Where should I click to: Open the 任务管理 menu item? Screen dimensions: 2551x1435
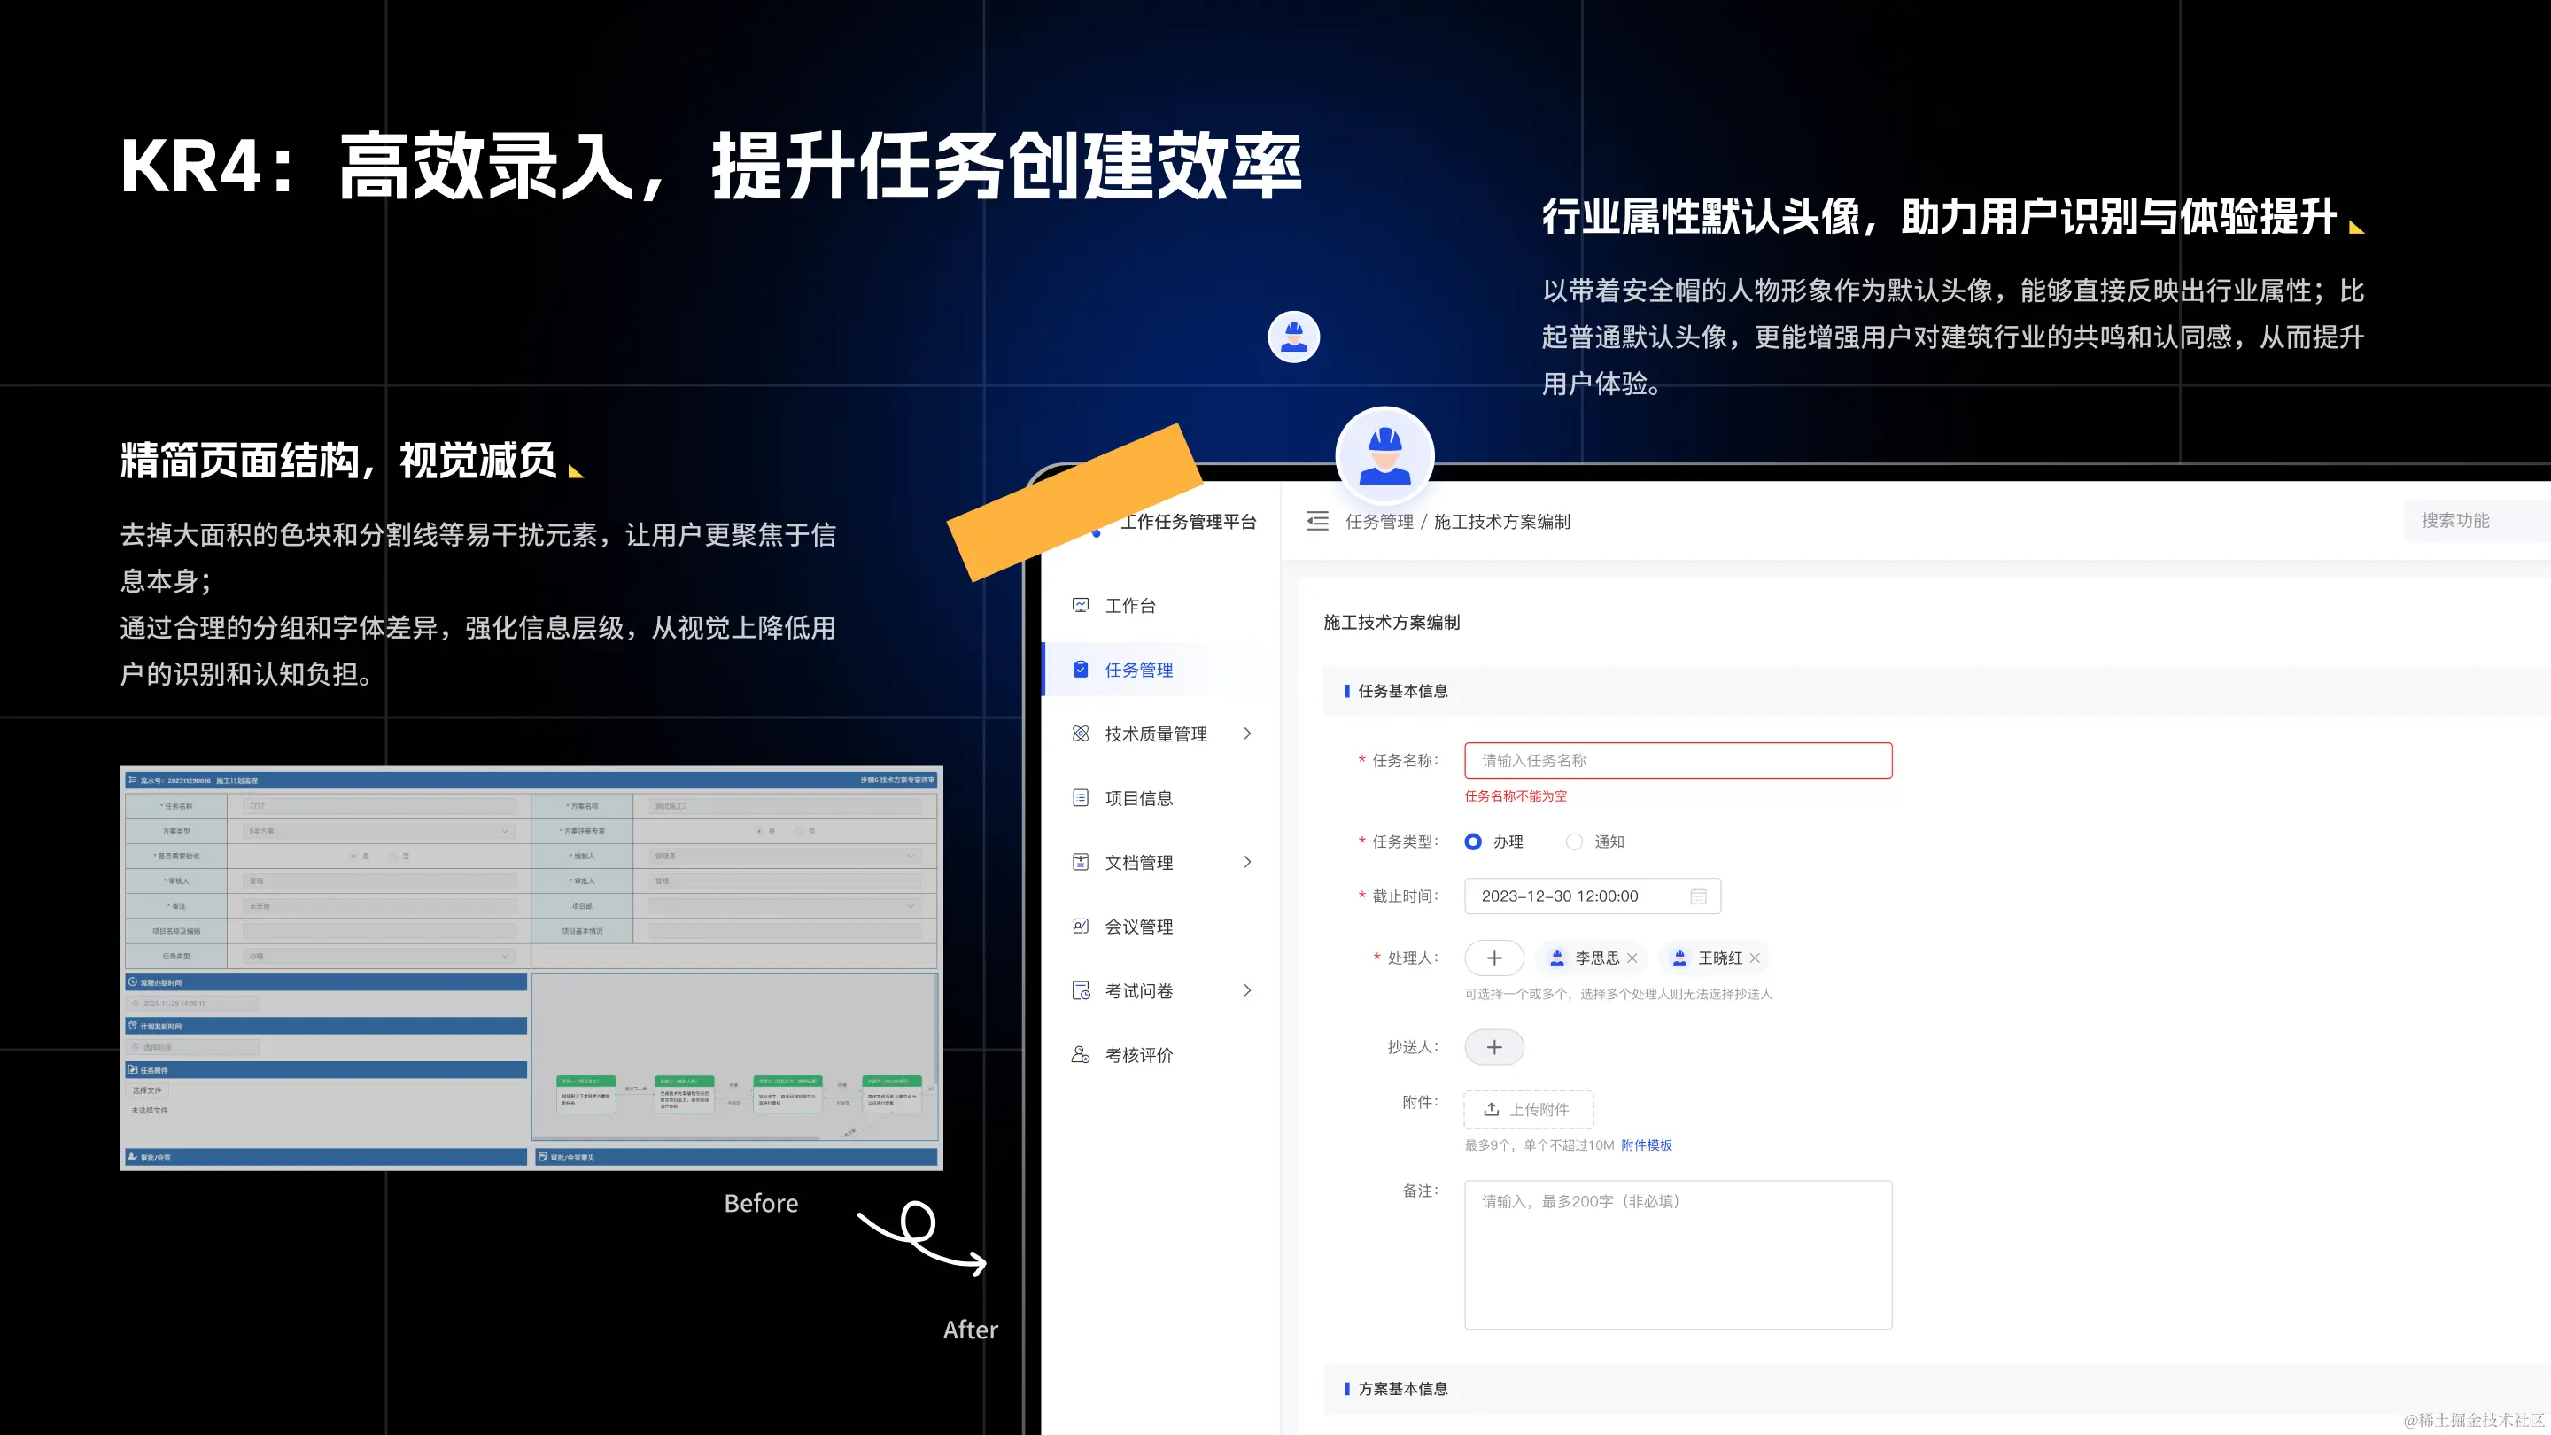[x=1139, y=671]
